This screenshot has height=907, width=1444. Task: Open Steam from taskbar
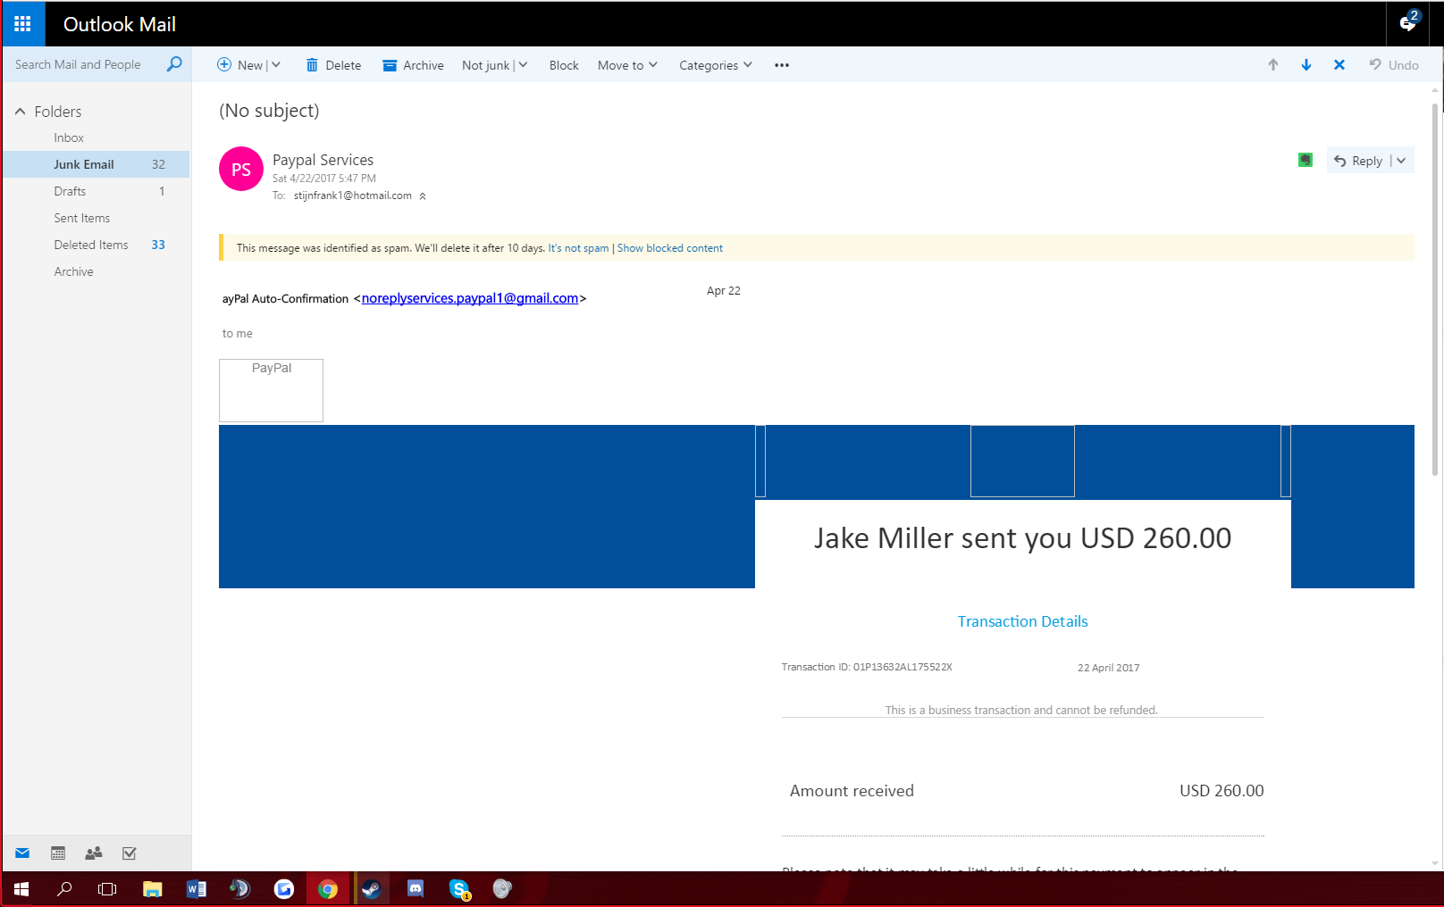point(372,889)
